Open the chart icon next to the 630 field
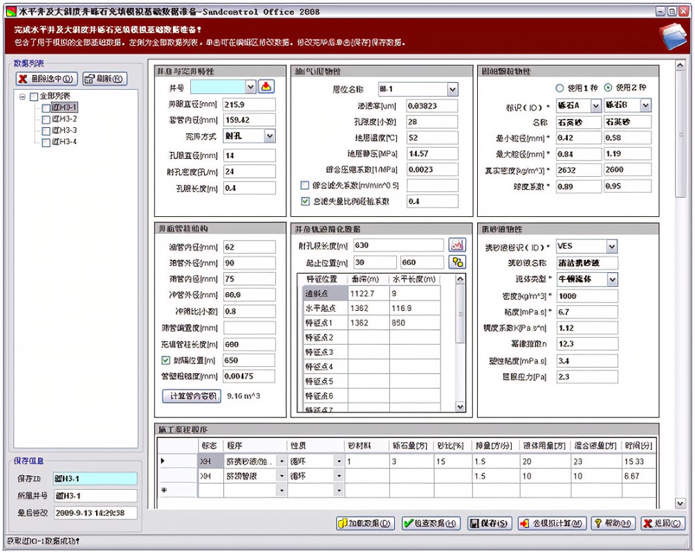695x552 pixels. coord(457,245)
